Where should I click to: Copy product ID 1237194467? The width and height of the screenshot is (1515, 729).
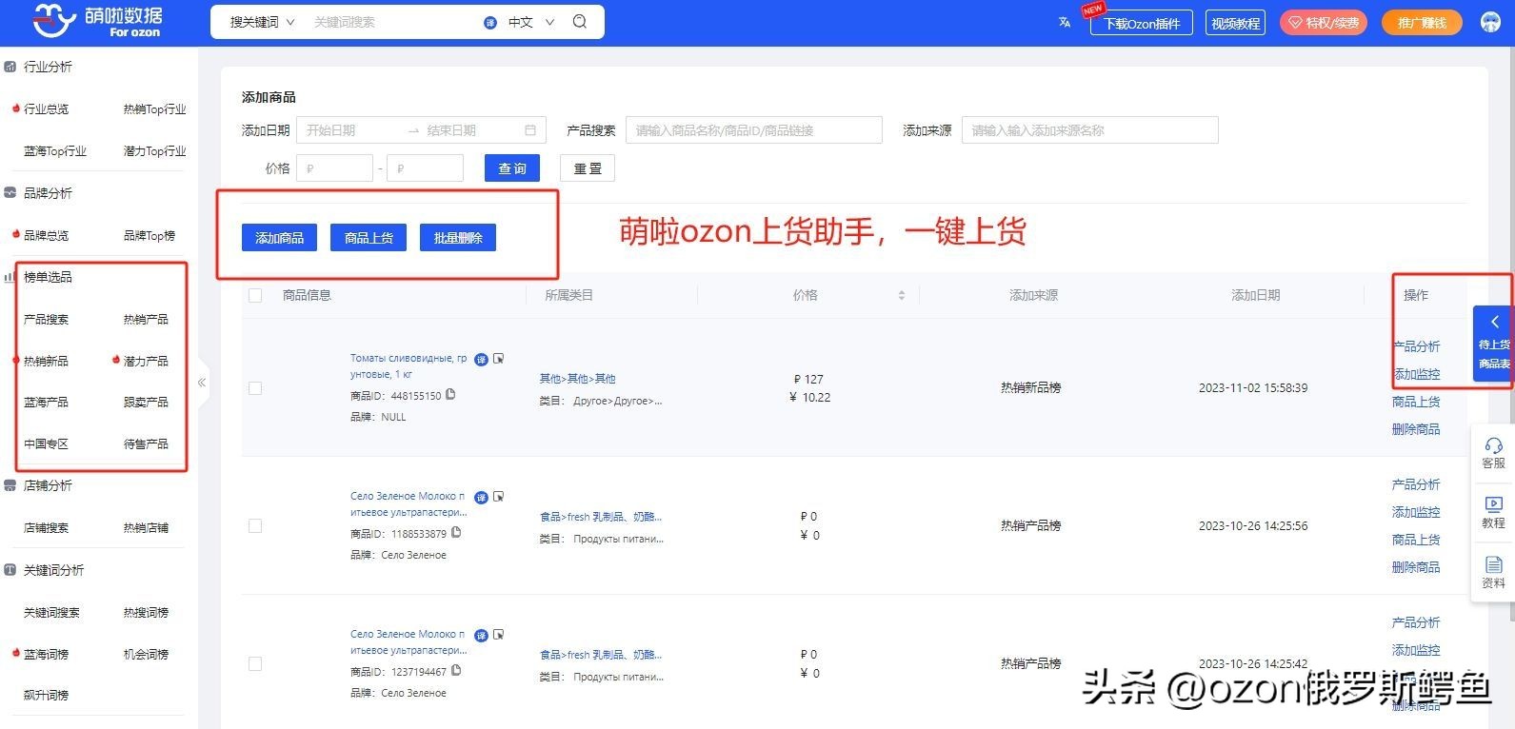click(x=457, y=671)
